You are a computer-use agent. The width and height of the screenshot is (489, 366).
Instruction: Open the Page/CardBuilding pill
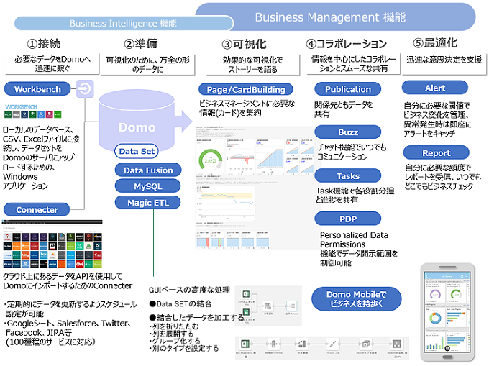[246, 89]
